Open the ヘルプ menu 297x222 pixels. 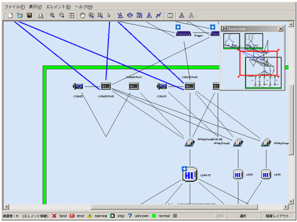pos(83,7)
